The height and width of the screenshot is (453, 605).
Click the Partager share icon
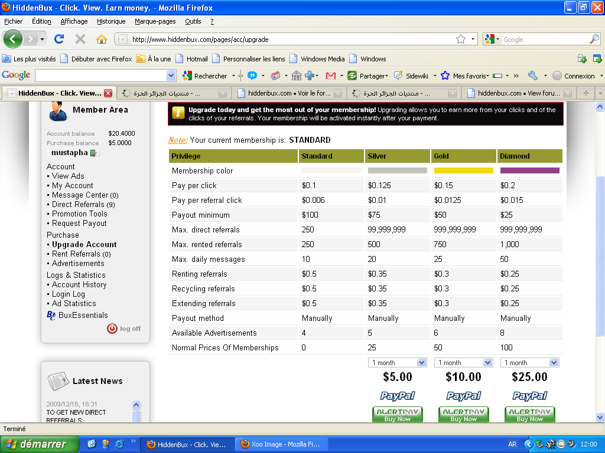pos(352,75)
